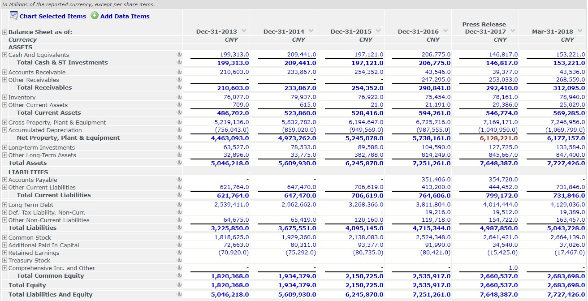Expand the Cash And Equivalents row
The image size is (588, 301).
(x=5, y=55)
